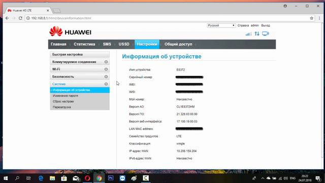The height and width of the screenshot is (183, 325).
Task: Open Быстрая настройка section
Action: point(80,54)
